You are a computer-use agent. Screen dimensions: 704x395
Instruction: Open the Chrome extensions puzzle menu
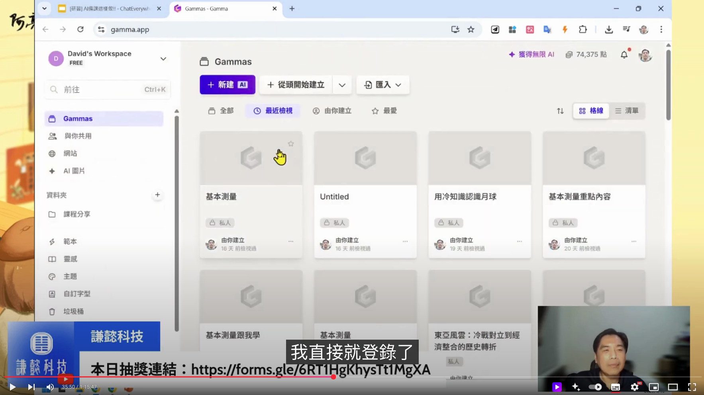pos(583,29)
